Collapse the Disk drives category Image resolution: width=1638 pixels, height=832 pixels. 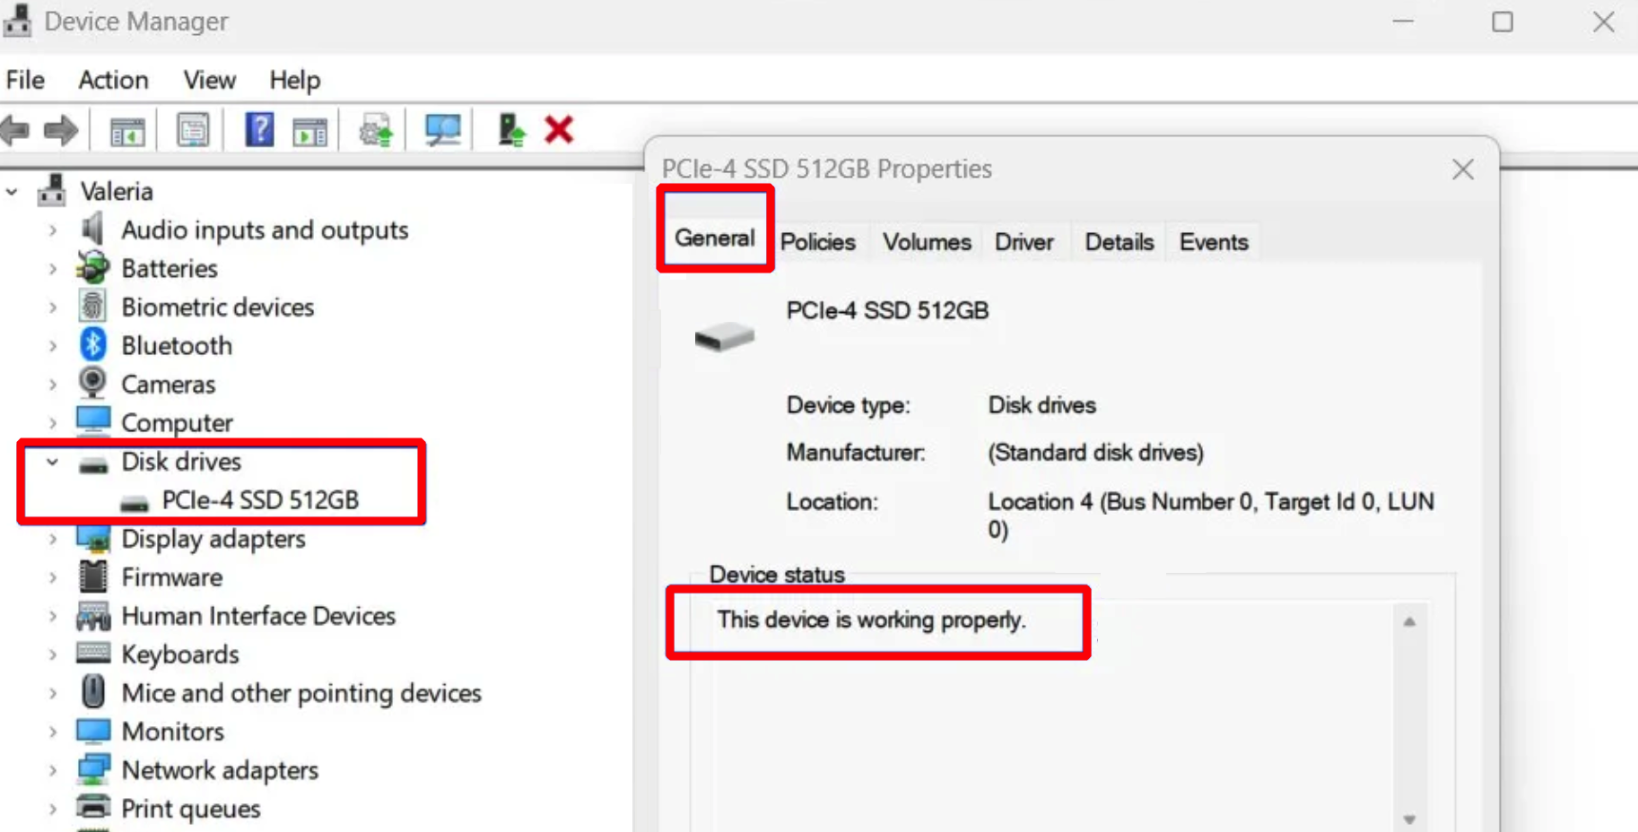[x=53, y=462]
